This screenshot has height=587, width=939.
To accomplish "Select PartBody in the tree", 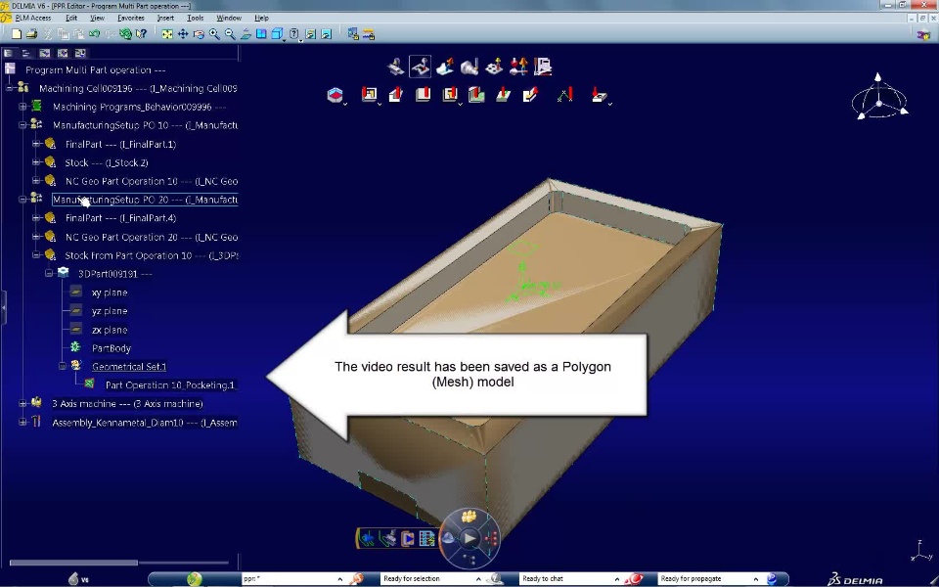I will tap(111, 348).
